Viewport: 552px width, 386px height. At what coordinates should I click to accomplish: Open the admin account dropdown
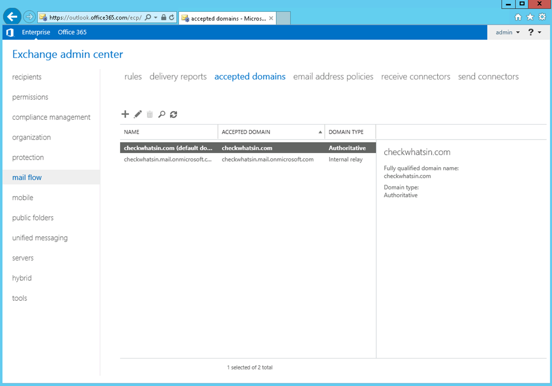coord(508,32)
